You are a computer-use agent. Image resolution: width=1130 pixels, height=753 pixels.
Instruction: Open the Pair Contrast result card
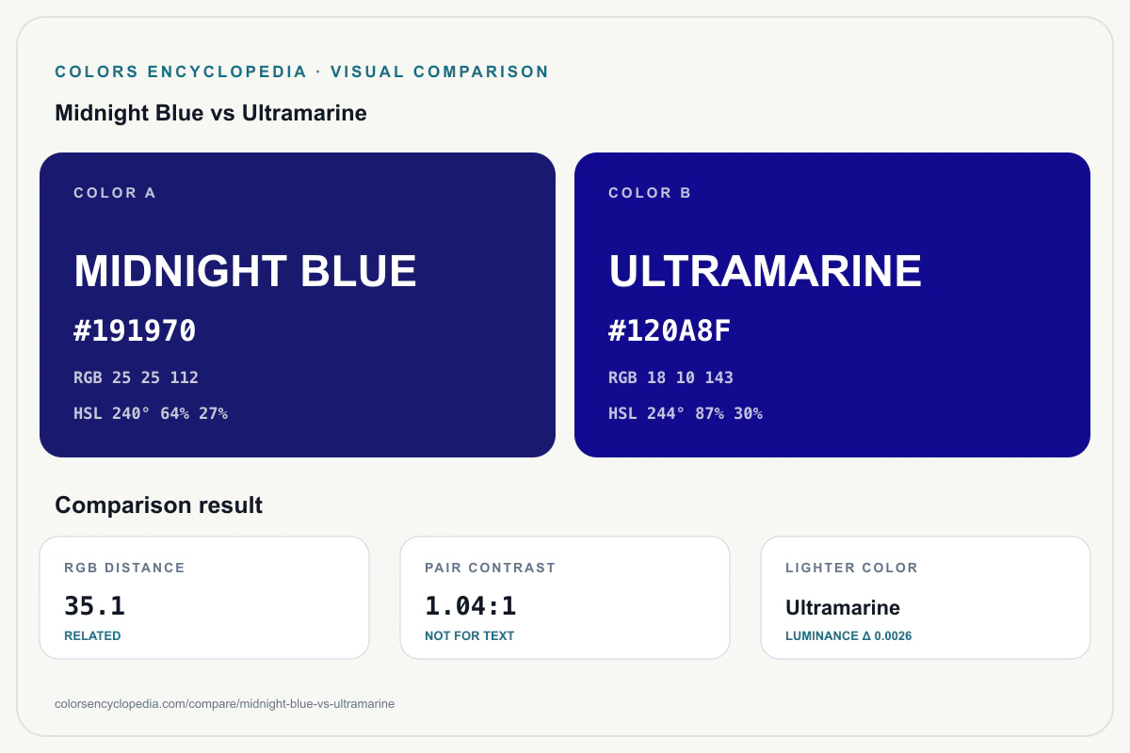(x=565, y=598)
